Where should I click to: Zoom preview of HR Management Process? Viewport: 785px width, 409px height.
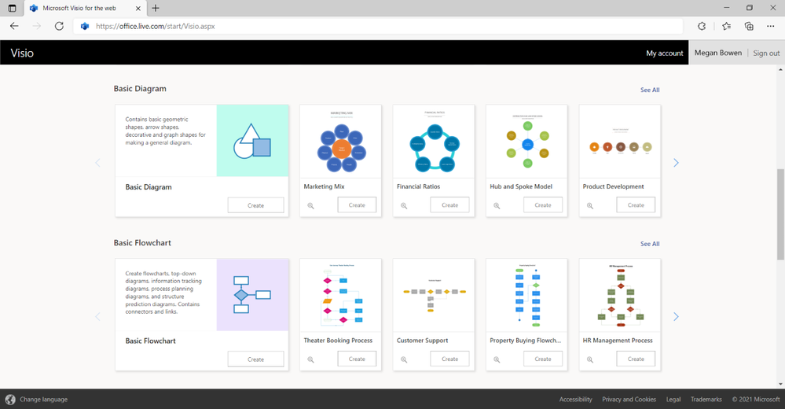point(590,359)
